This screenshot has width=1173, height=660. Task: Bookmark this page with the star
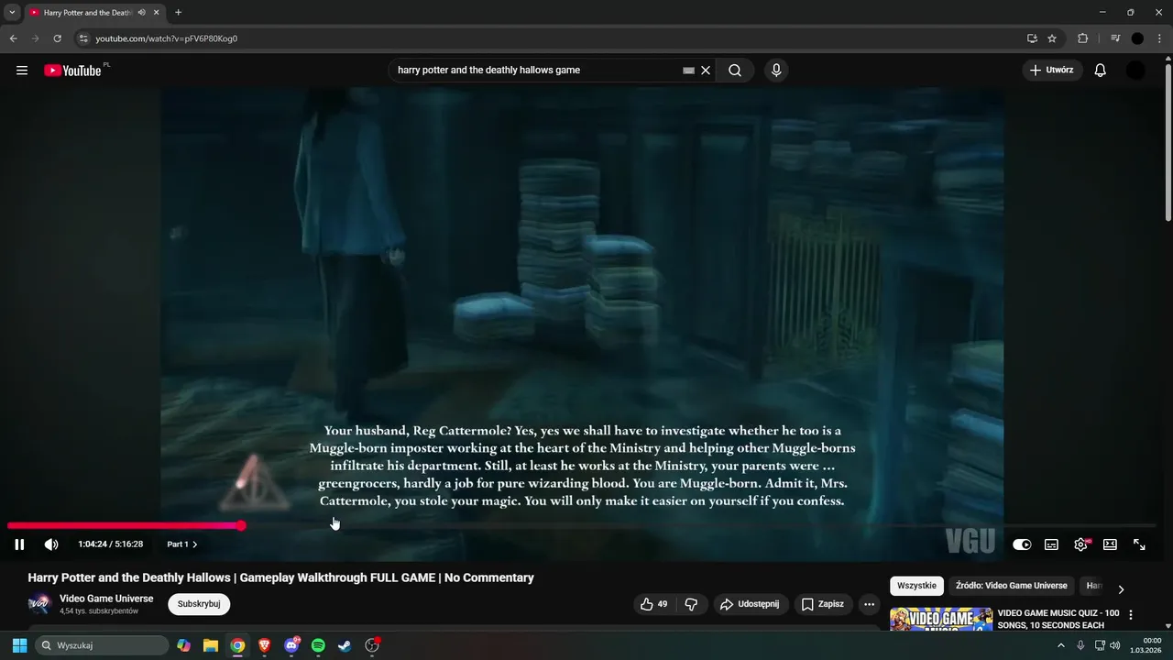tap(1052, 38)
